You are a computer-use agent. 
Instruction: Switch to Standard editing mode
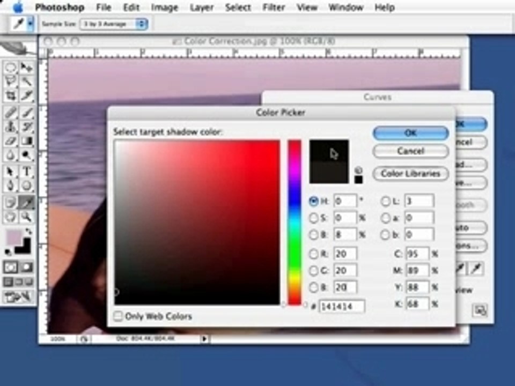click(x=11, y=267)
